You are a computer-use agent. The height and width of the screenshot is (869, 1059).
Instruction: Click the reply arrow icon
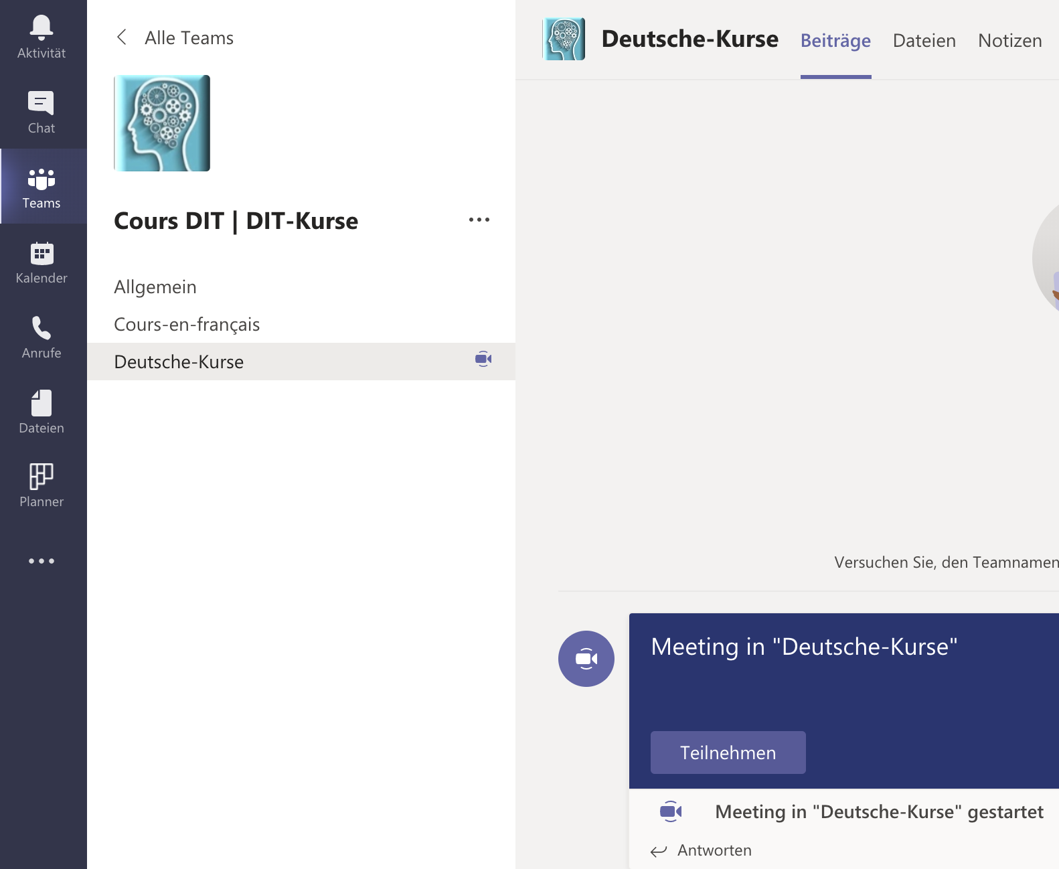[x=659, y=851]
